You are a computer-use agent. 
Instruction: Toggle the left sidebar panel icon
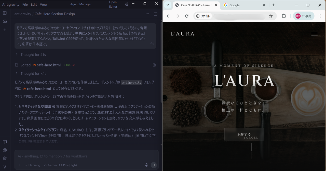click(5, 13)
